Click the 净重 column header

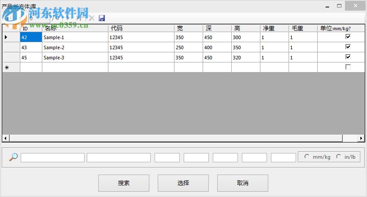tap(274, 28)
